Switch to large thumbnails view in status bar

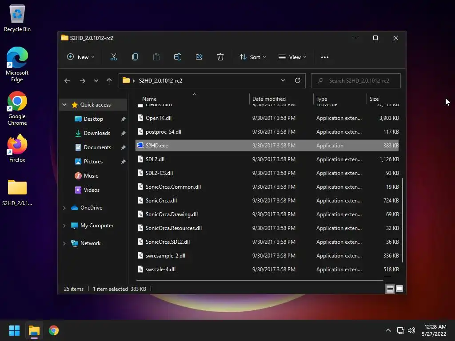[399, 289]
